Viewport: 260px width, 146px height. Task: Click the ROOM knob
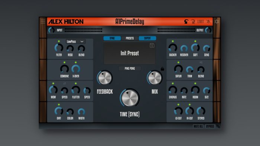pos(195,90)
